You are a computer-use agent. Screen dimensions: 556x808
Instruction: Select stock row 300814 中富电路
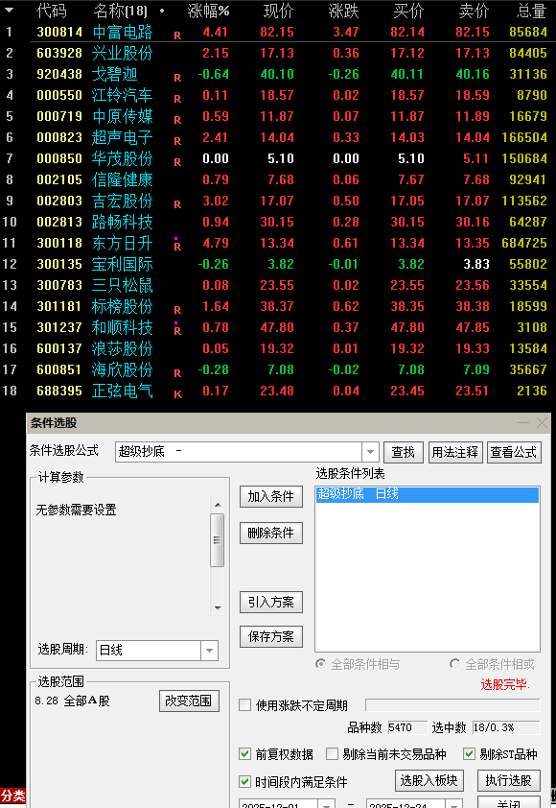(278, 32)
